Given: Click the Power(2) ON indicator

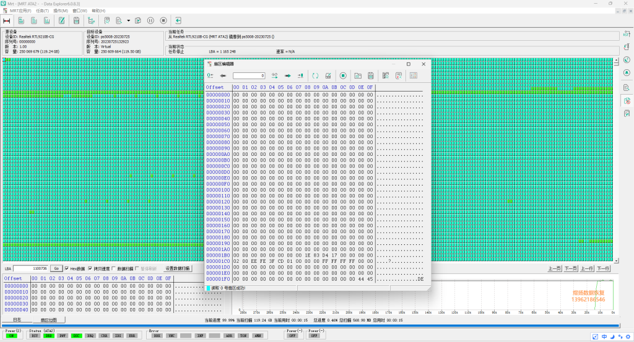Looking at the screenshot, I should tap(12, 336).
